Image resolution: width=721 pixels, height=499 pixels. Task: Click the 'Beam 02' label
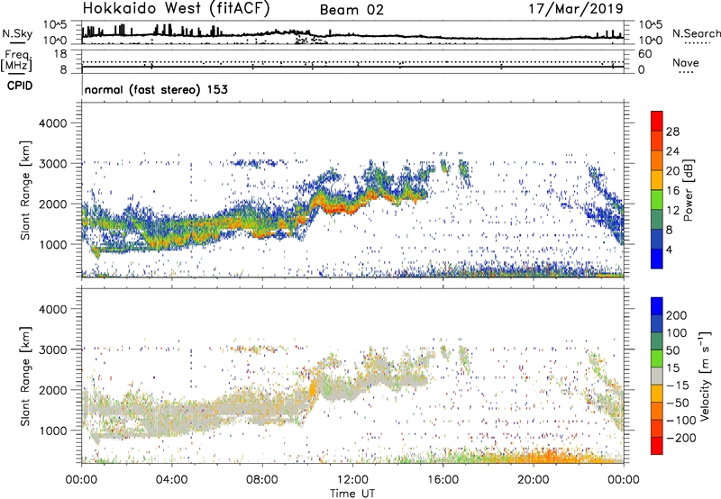tap(351, 10)
